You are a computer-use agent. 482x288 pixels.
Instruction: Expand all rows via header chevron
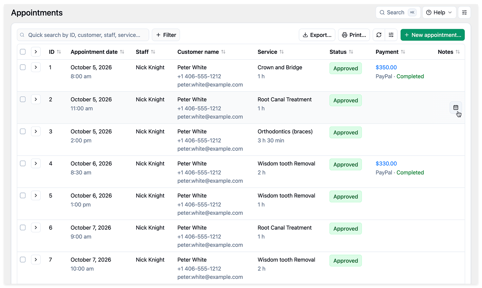click(x=36, y=52)
